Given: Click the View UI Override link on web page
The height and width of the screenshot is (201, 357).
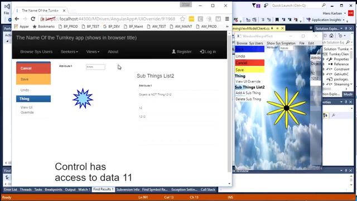Looking at the screenshot, I should tap(27, 110).
